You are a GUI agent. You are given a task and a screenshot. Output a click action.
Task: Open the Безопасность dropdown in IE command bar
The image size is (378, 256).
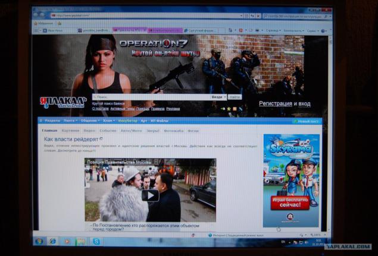coord(294,31)
